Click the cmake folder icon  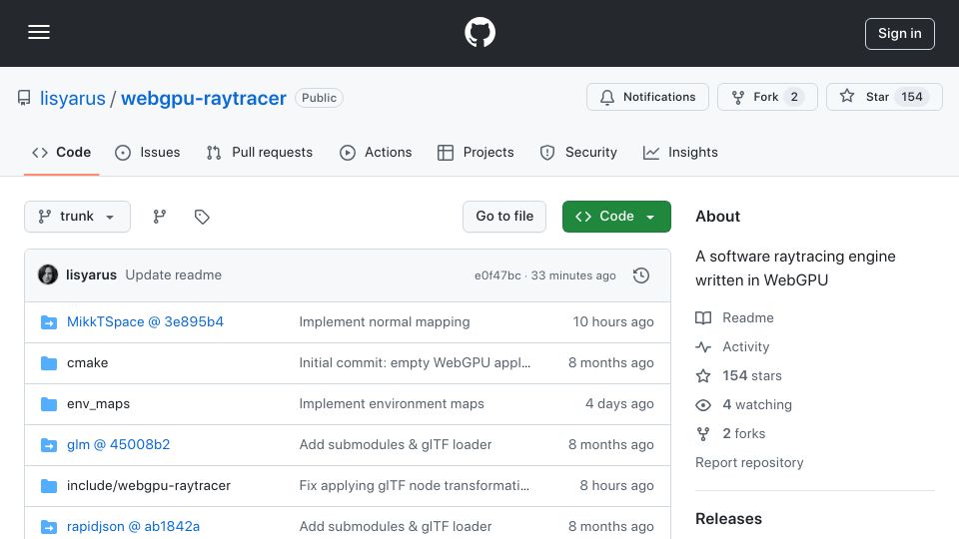coord(48,363)
